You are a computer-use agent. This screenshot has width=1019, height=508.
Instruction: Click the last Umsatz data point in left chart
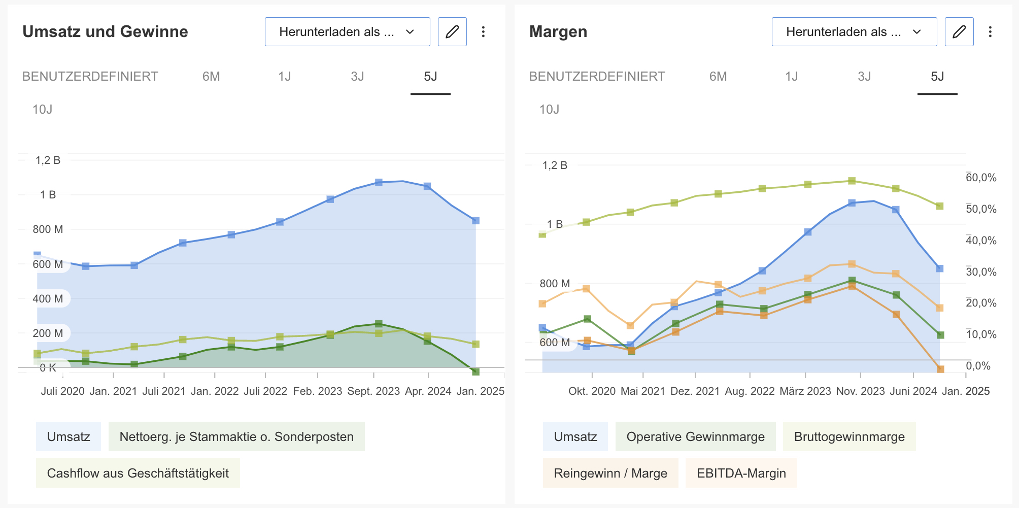point(475,221)
